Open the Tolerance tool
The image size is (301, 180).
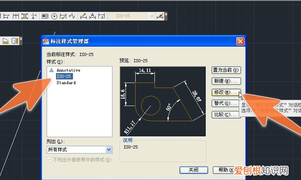tap(45, 16)
